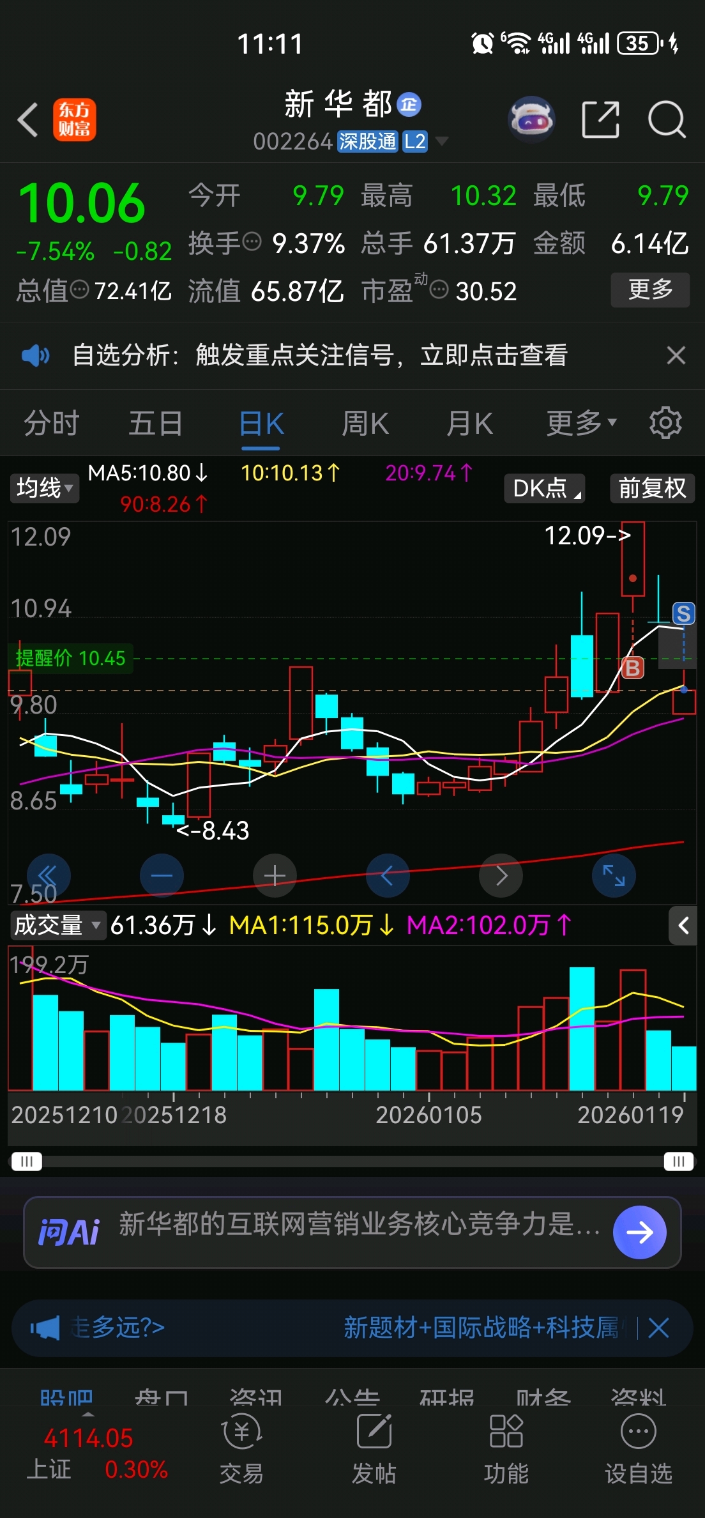705x1518 pixels.
Task: Expand the stock code dropdown arrow
Action: point(441,141)
